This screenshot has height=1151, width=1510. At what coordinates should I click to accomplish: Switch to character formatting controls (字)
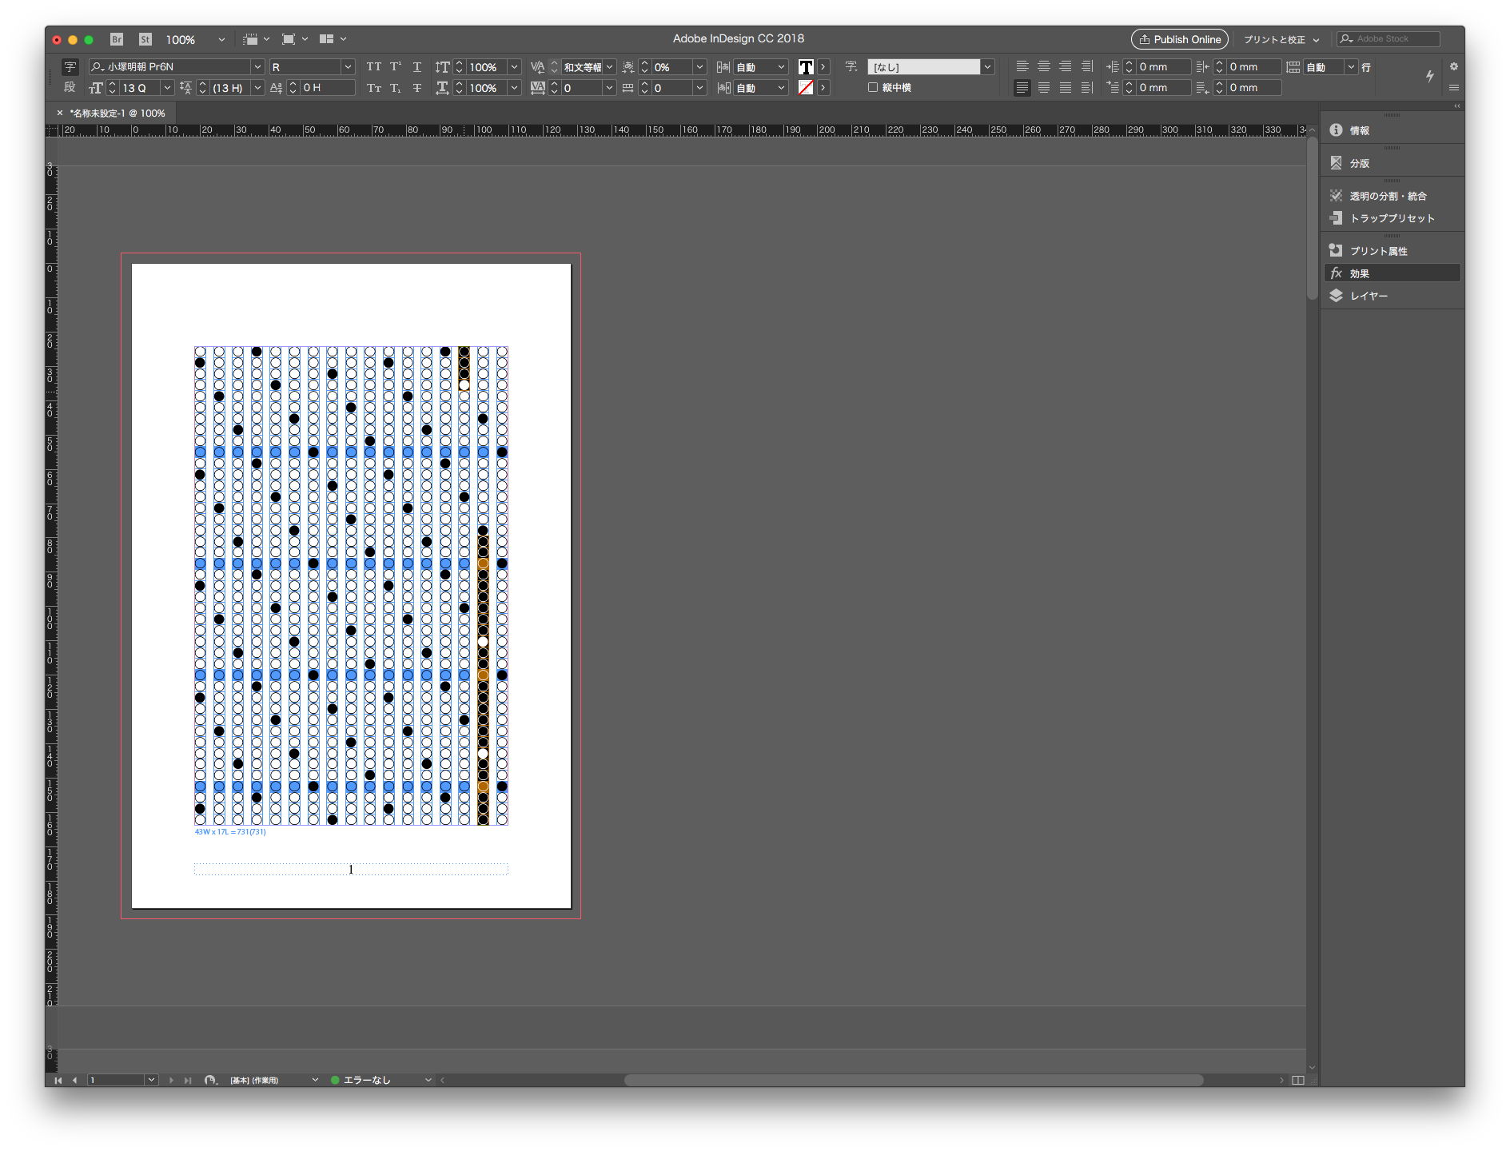(70, 67)
